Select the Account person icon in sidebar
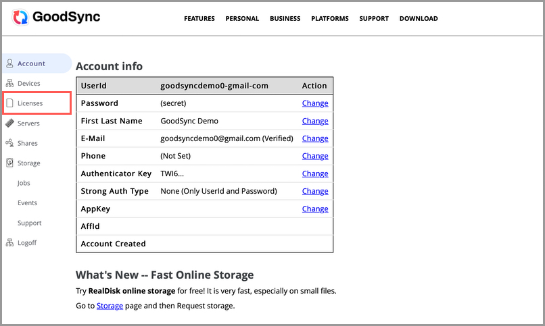 [x=9, y=63]
